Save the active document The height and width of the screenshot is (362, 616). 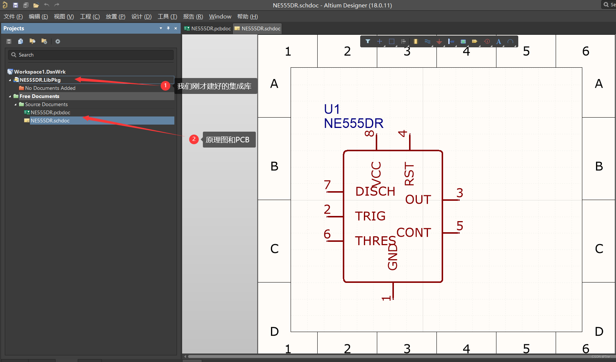click(16, 5)
